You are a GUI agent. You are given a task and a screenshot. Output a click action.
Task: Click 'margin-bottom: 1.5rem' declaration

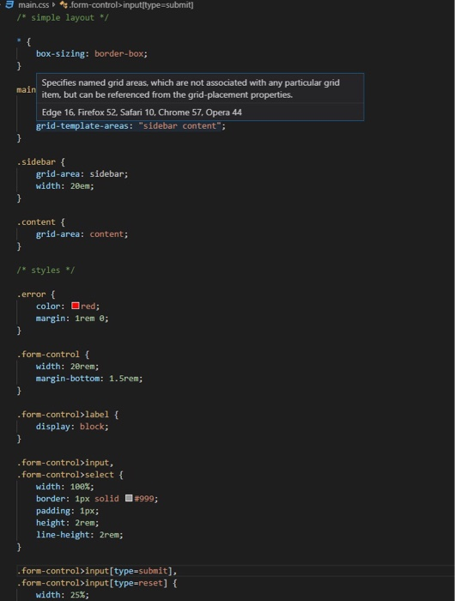89,379
